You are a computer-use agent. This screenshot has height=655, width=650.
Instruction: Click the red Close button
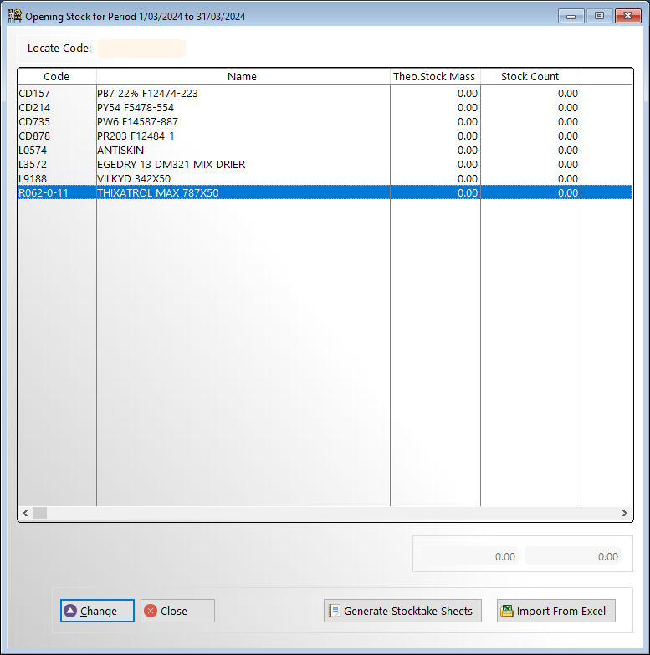pyautogui.click(x=177, y=611)
